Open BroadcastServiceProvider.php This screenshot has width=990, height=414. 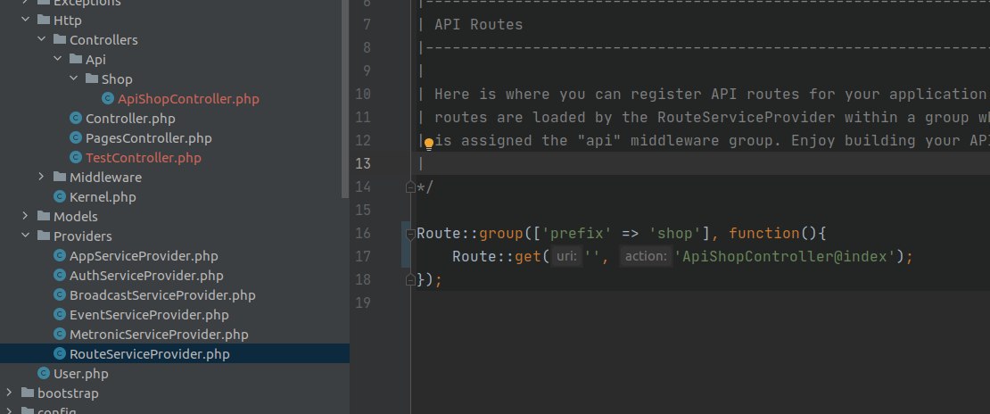click(x=162, y=294)
